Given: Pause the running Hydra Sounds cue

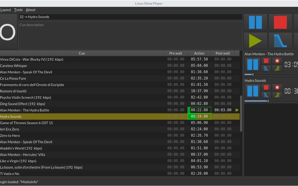Looking at the screenshot, I should (x=253, y=91).
